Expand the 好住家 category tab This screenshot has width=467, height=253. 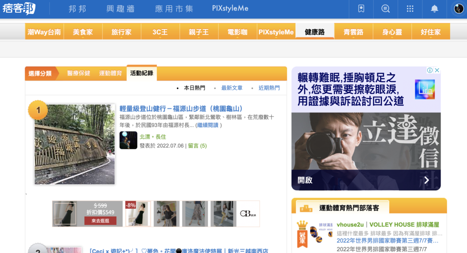[431, 31]
